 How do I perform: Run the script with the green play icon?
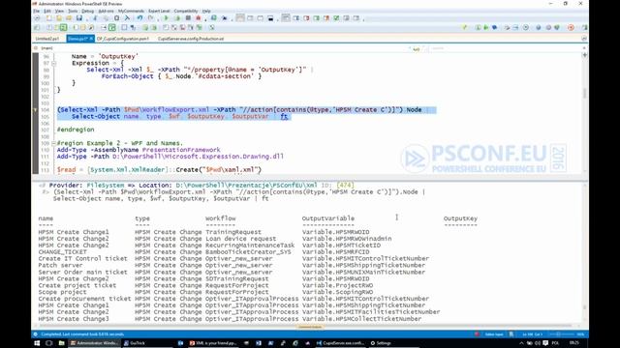[166, 18]
